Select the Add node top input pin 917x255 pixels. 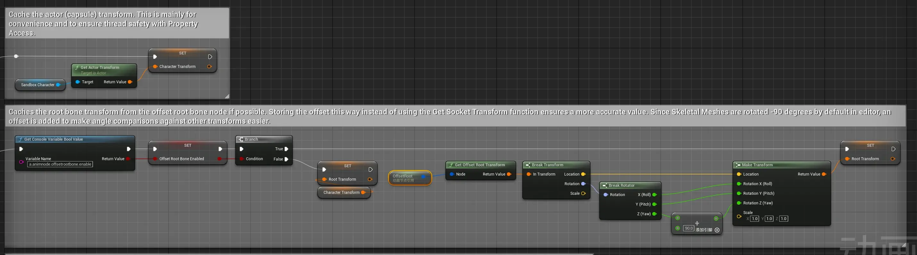coord(678,218)
